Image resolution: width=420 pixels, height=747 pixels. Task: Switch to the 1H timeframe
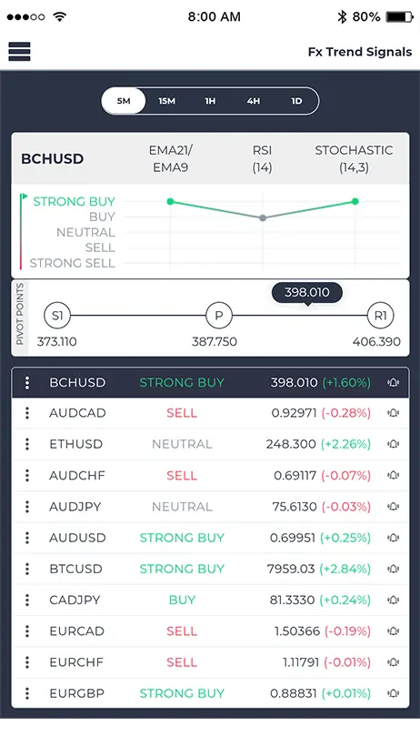210,101
